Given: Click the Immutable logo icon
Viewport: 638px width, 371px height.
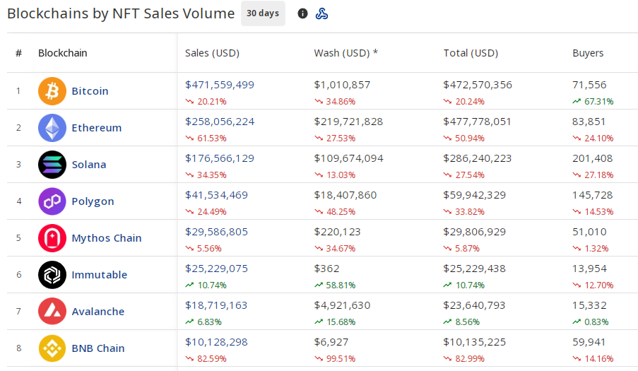Looking at the screenshot, I should [x=52, y=275].
